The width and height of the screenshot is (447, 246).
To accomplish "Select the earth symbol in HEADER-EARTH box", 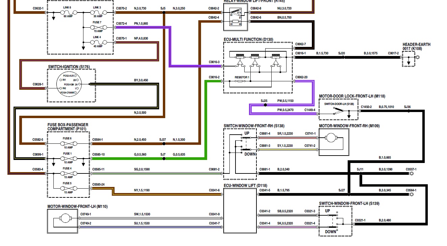I will coord(409,62).
